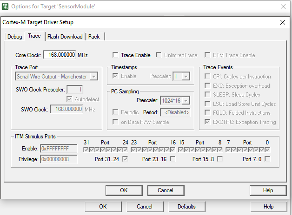Image resolution: width=292 pixels, height=215 pixels.
Task: Toggle the Periodic checkbox
Action: coord(115,112)
